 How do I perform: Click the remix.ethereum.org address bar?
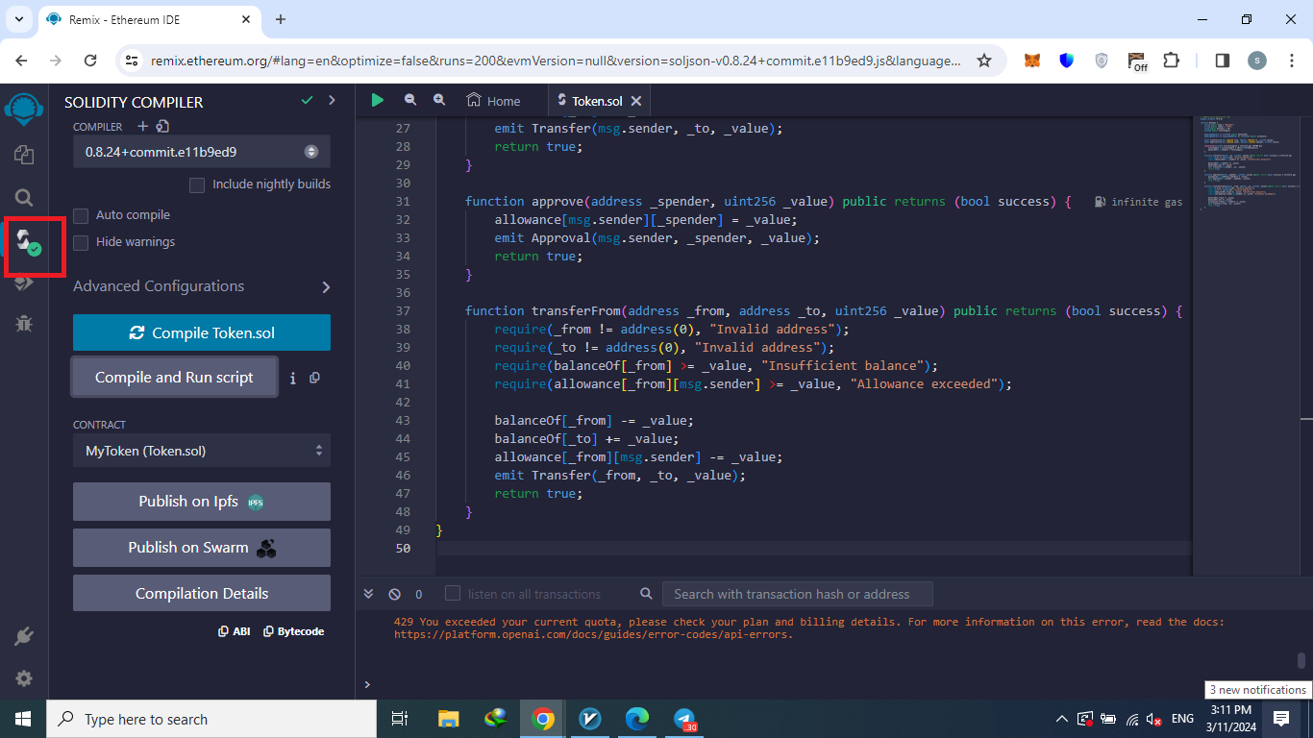pos(556,61)
